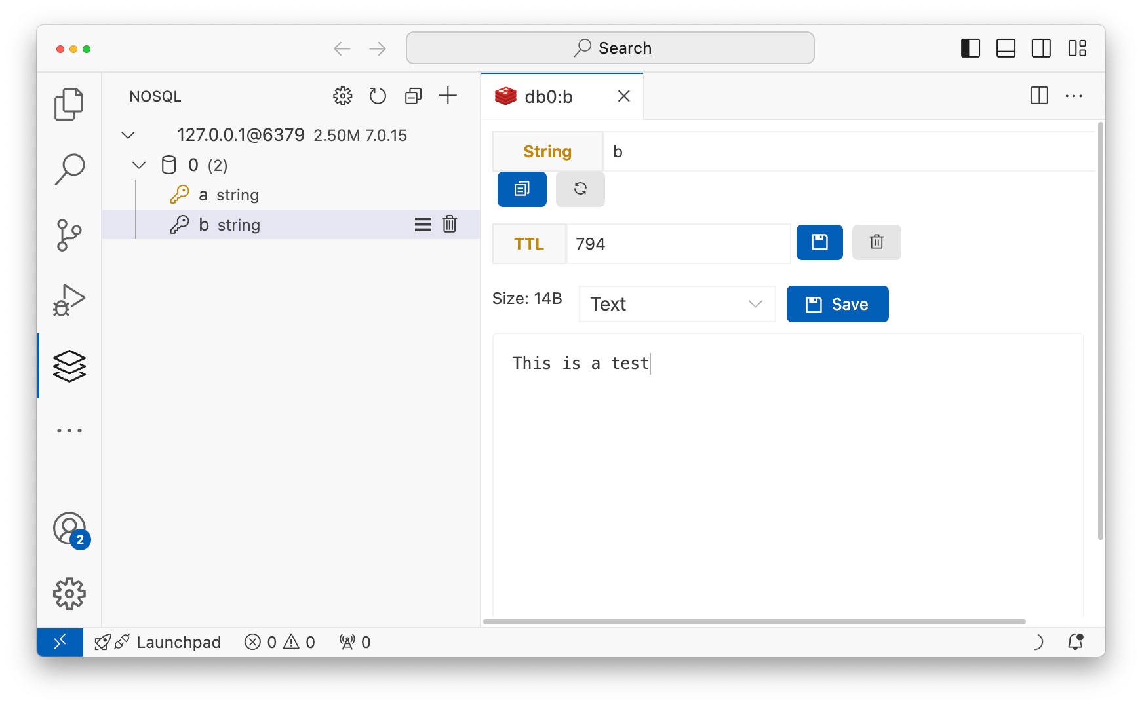The width and height of the screenshot is (1142, 705).
Task: Open the Source Control view
Action: tap(69, 235)
